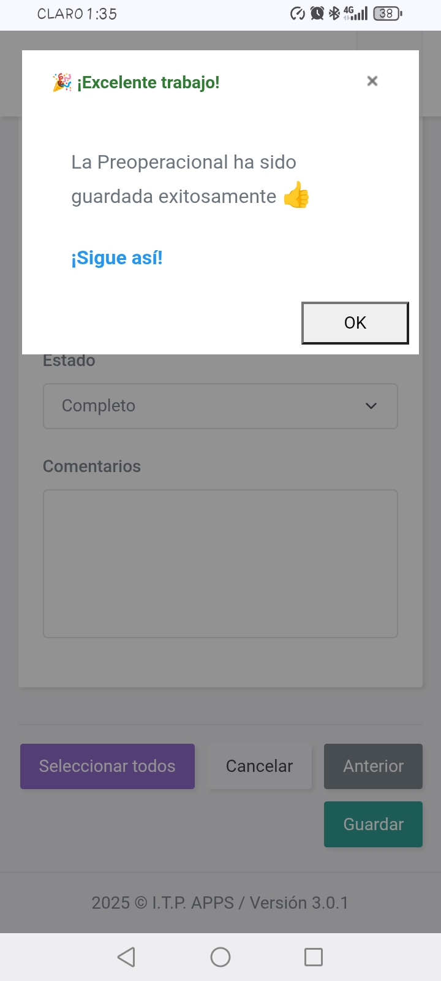Open the Estado dropdown showing Completo
This screenshot has height=981, width=441.
coord(221,406)
